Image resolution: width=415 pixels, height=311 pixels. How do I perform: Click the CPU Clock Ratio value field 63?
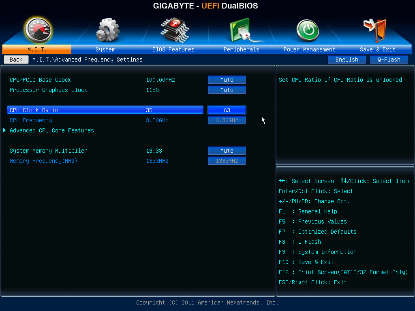pyautogui.click(x=227, y=110)
